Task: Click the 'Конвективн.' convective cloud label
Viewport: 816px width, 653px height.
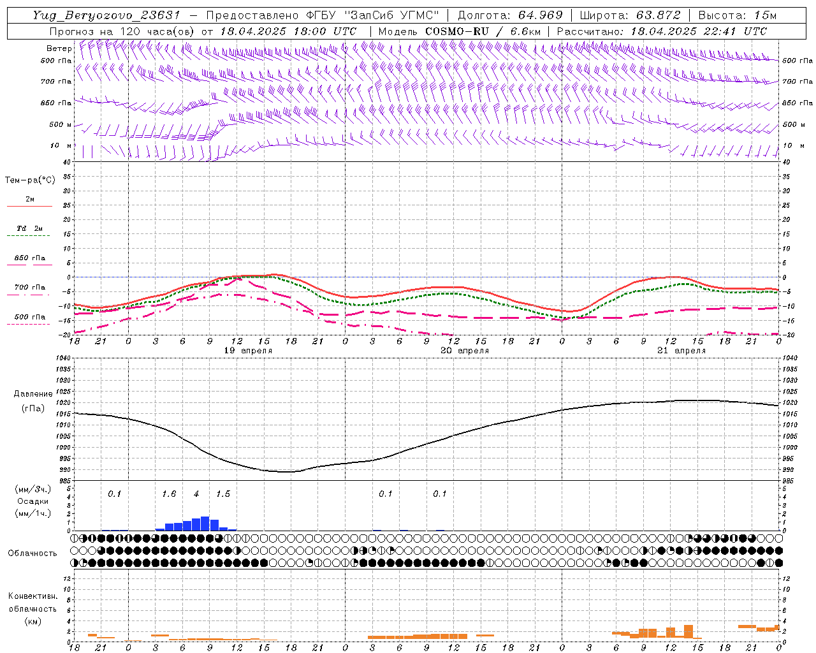Action: (x=33, y=596)
